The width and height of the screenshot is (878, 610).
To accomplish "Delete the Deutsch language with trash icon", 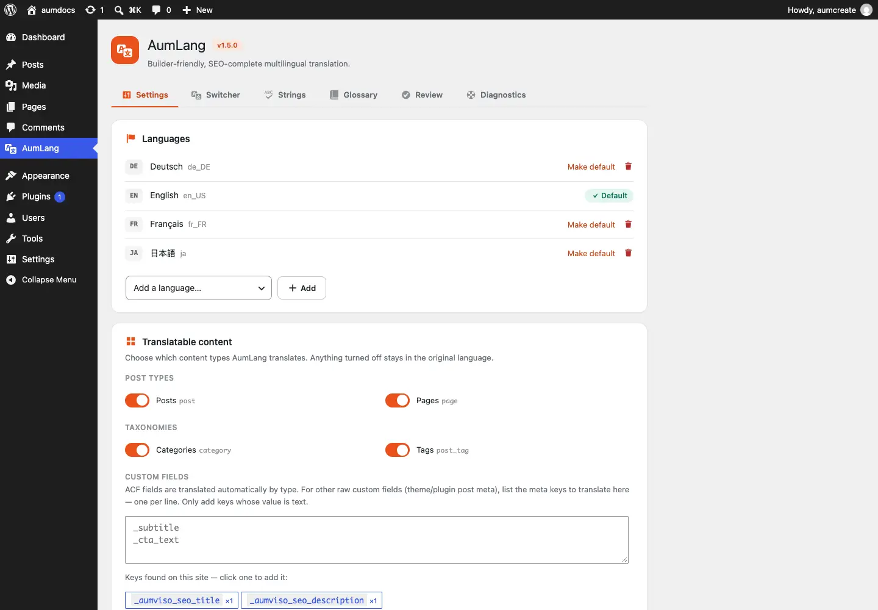I will coord(629,167).
